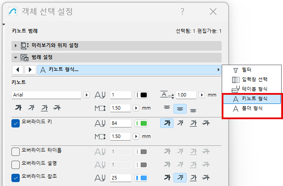Go to previous settings page arrow
Image resolution: width=283 pixels, height=186 pixels.
pyautogui.click(x=18, y=70)
